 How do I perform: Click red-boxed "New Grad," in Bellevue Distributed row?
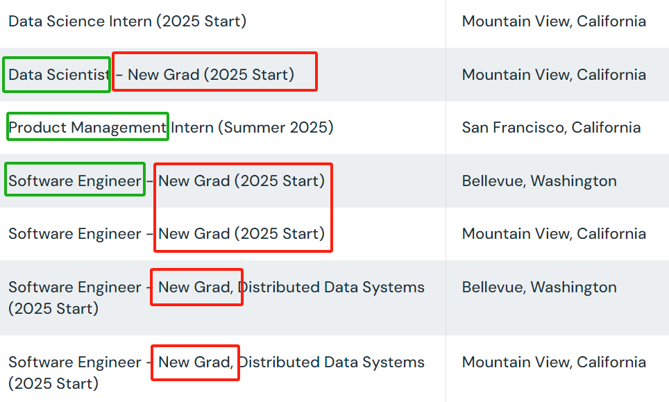(x=195, y=287)
